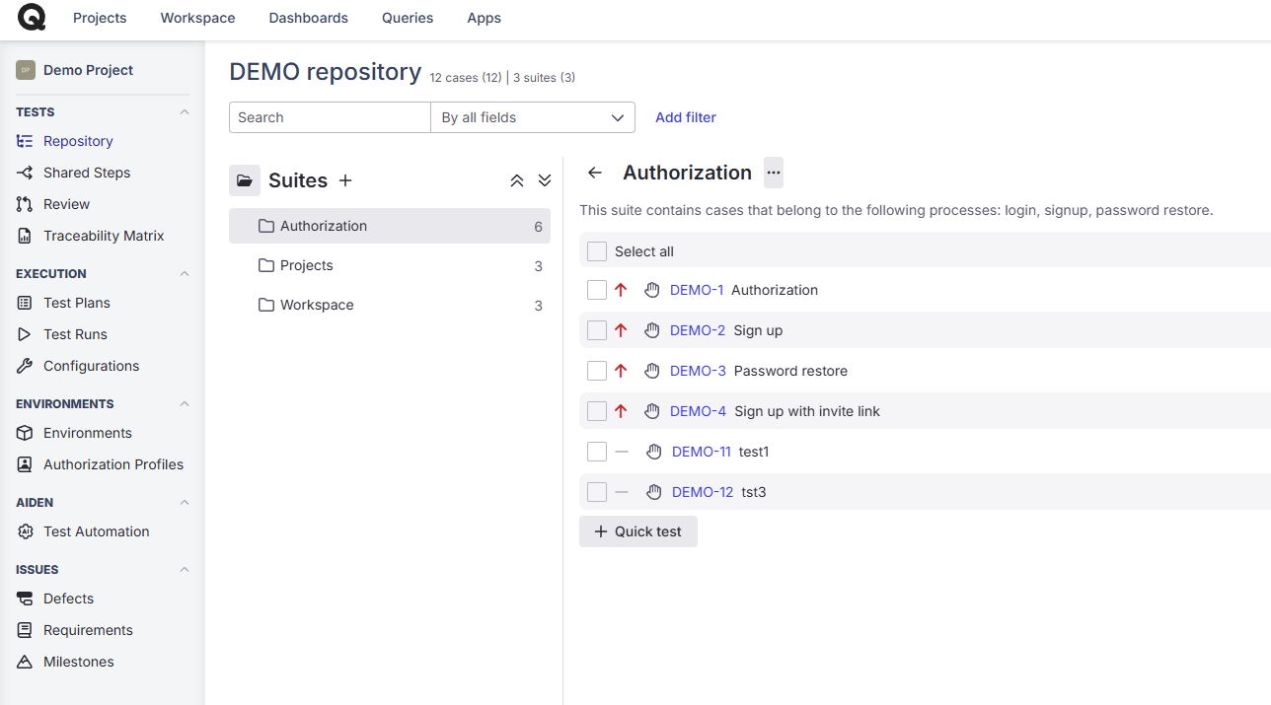Click the Authorization Profiles icon
The width and height of the screenshot is (1271, 705).
click(25, 464)
